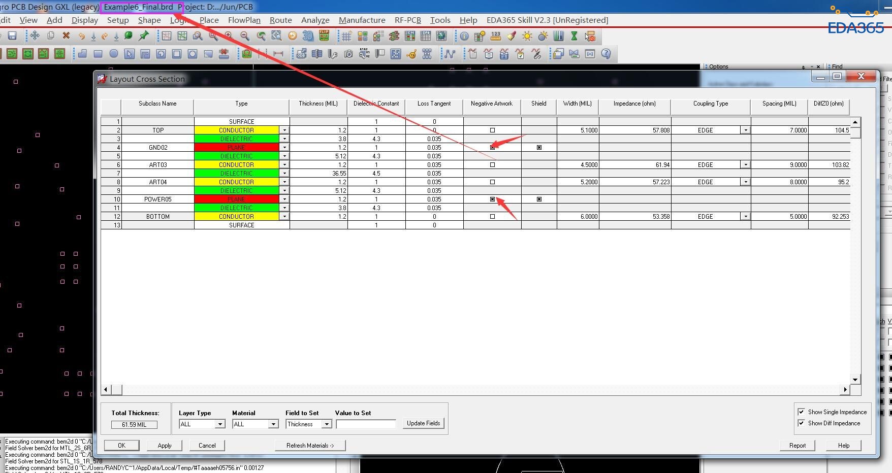This screenshot has height=473, width=892.
Task: Click the Add Circle shape icon
Action: [x=114, y=54]
